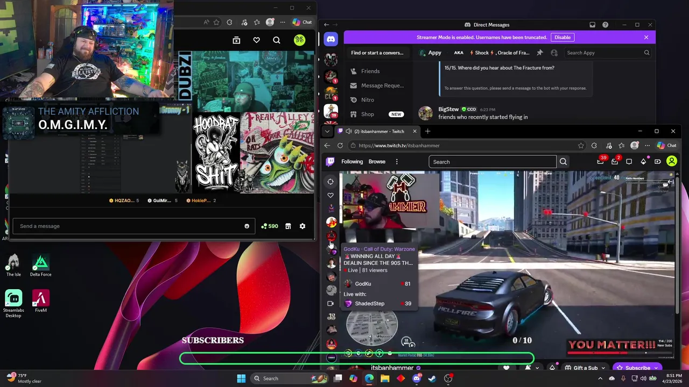The height and width of the screenshot is (387, 689).
Task: Open Twitch green profile avatar menu
Action: [x=672, y=161]
